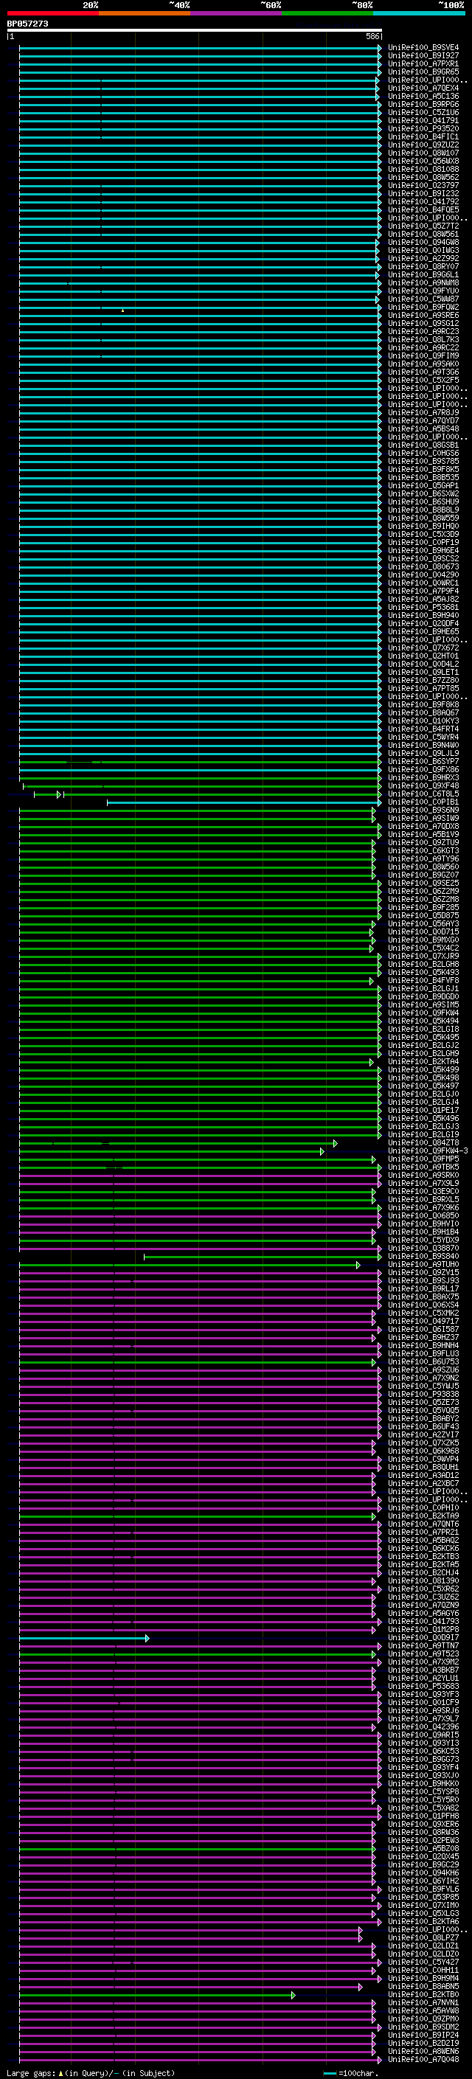Select the UniRef100_C5WW87 label
Screen dimensions: 472x2079
coord(423,299)
